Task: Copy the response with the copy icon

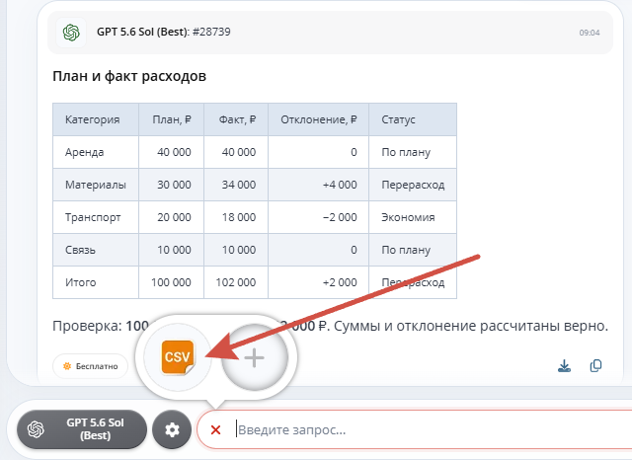Action: click(x=595, y=366)
